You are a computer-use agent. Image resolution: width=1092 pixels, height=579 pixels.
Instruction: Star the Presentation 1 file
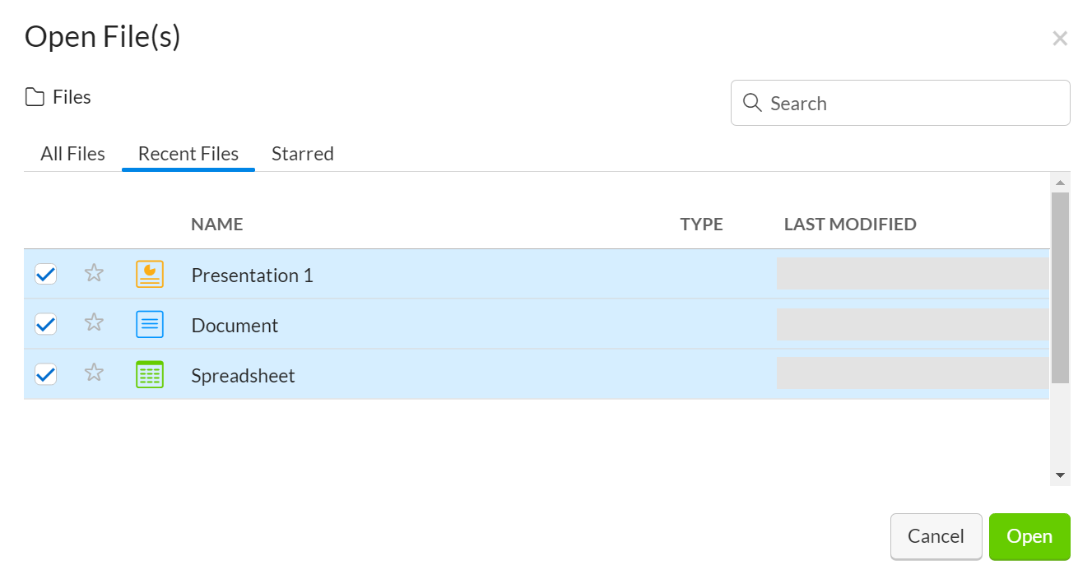coord(94,273)
